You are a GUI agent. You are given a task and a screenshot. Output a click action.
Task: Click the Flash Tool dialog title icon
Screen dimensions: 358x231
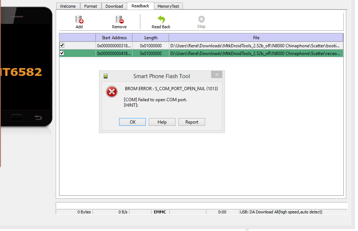[x=106, y=76]
